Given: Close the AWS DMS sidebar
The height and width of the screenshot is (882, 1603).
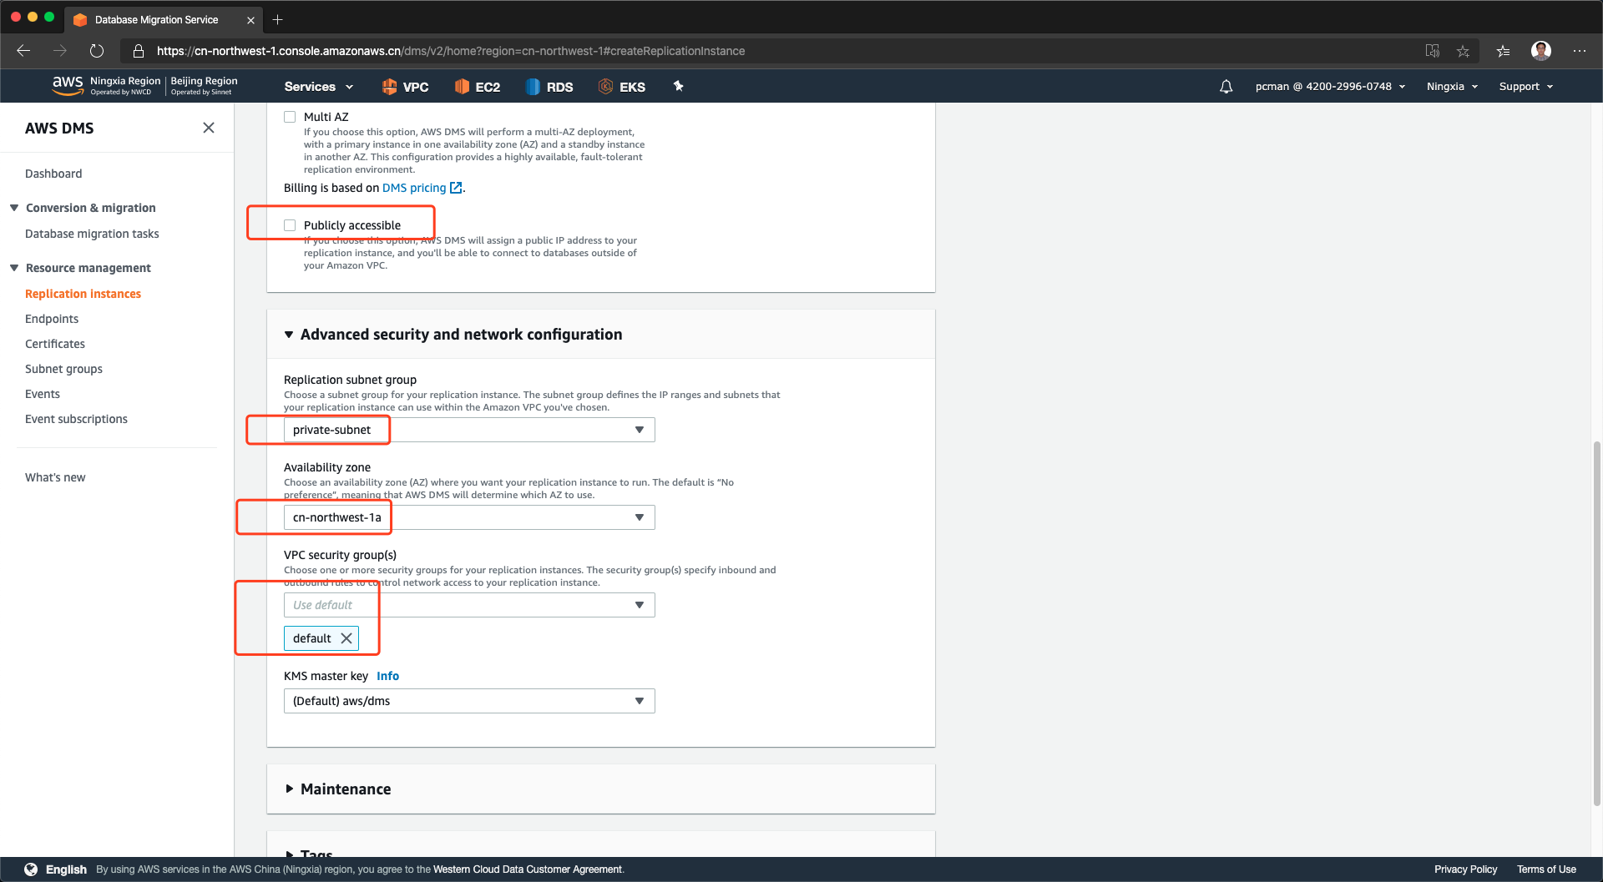Looking at the screenshot, I should coord(209,128).
